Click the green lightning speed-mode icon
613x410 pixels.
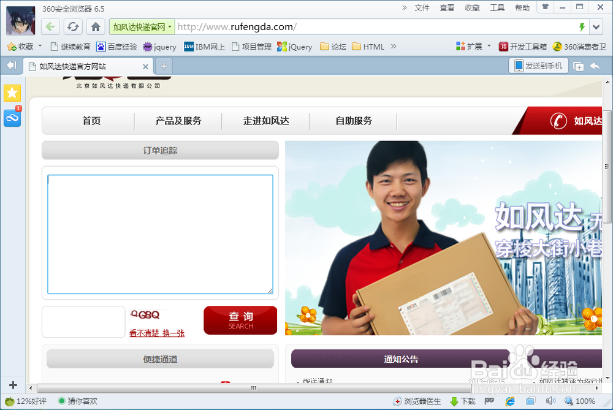[582, 27]
